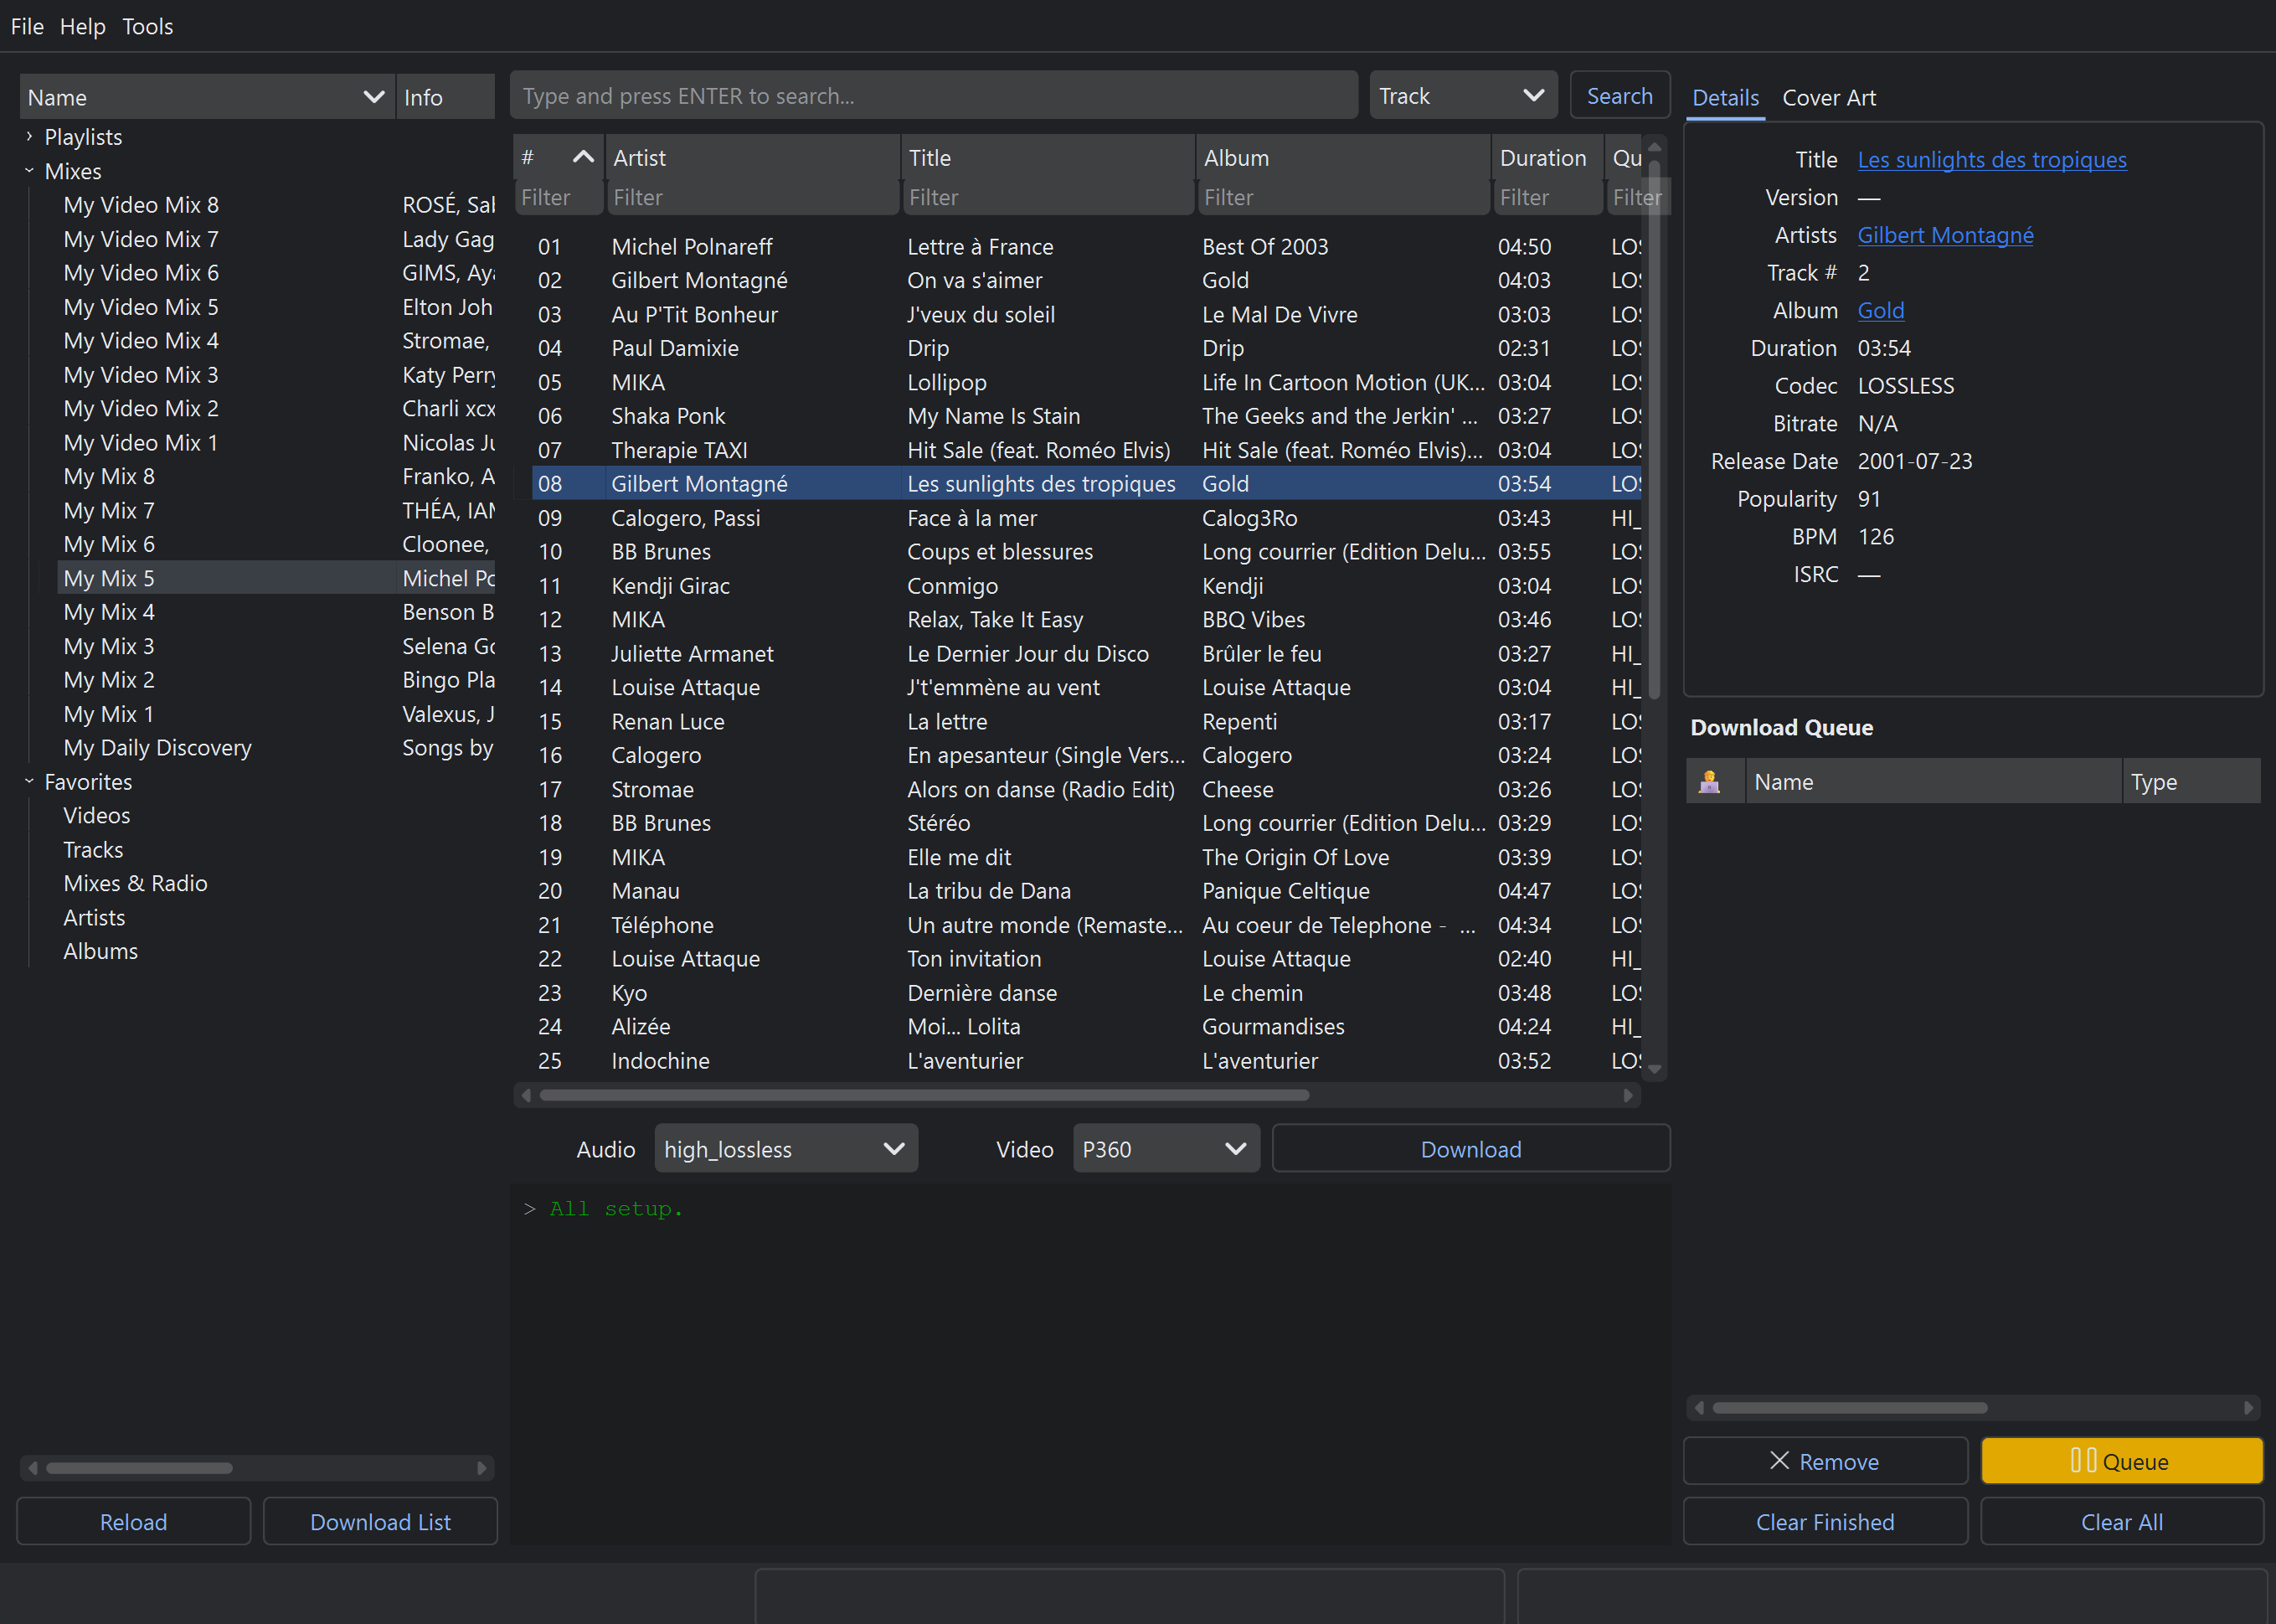Click the Type column header in Download Queue
The width and height of the screenshot is (2276, 1624).
(2191, 782)
